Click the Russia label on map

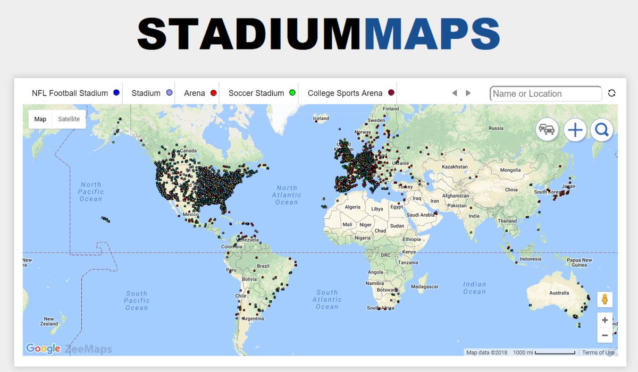pyautogui.click(x=496, y=128)
